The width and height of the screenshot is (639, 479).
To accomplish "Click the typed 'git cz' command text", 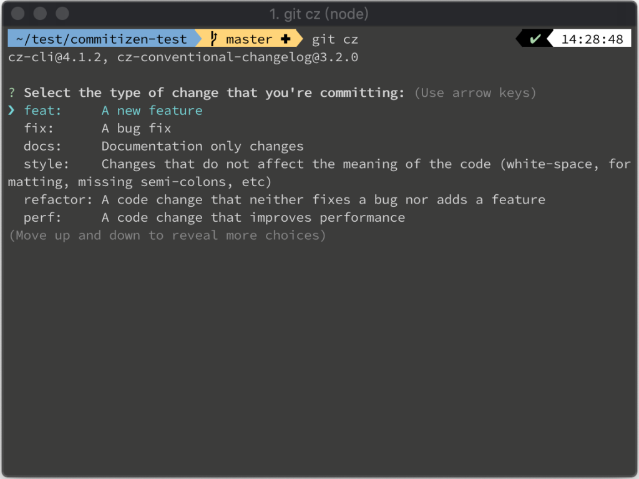I will [335, 39].
